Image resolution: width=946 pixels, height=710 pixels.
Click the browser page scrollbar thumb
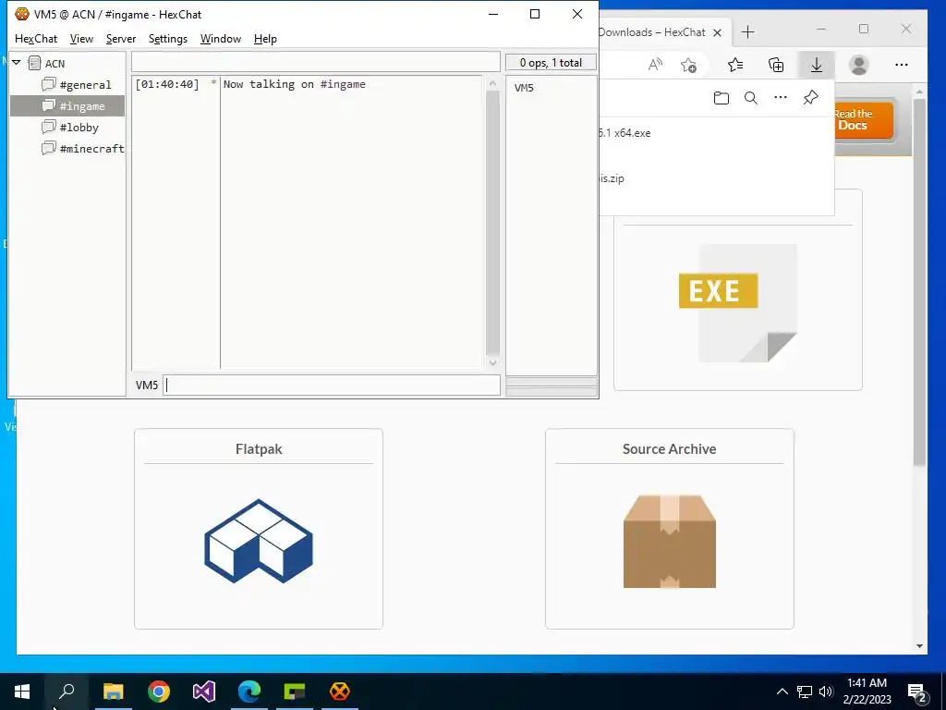(x=919, y=282)
